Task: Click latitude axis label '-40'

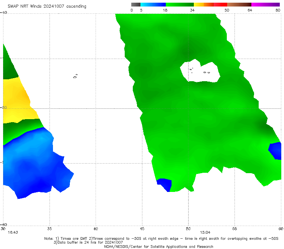Action: (3, 13)
